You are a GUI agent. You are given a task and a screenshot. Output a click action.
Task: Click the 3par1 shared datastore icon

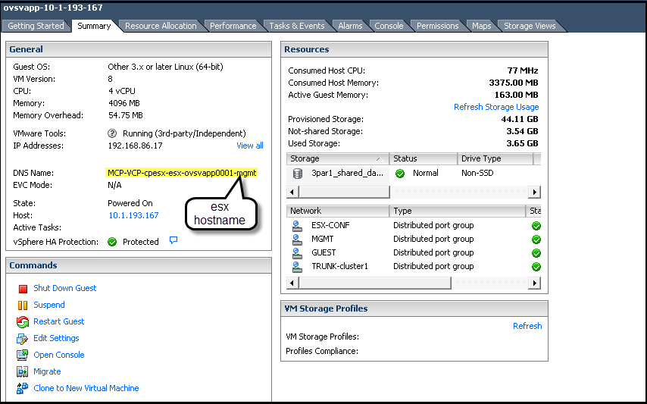298,173
